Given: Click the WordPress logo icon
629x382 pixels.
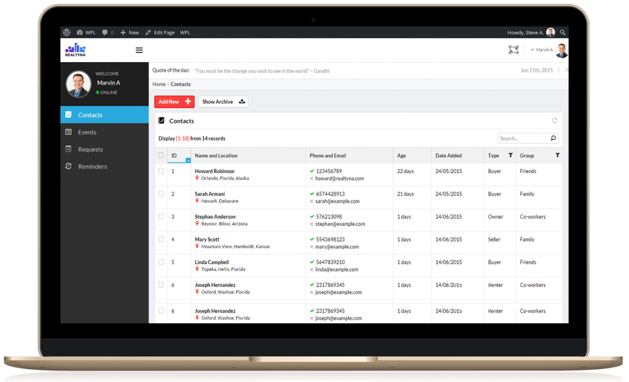Looking at the screenshot, I should point(66,32).
